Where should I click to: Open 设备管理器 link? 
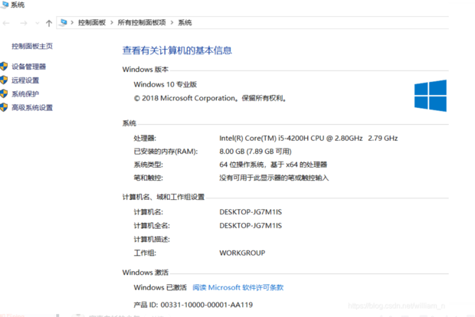pos(29,67)
